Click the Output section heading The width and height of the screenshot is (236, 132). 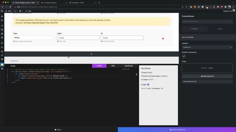pos(14,61)
